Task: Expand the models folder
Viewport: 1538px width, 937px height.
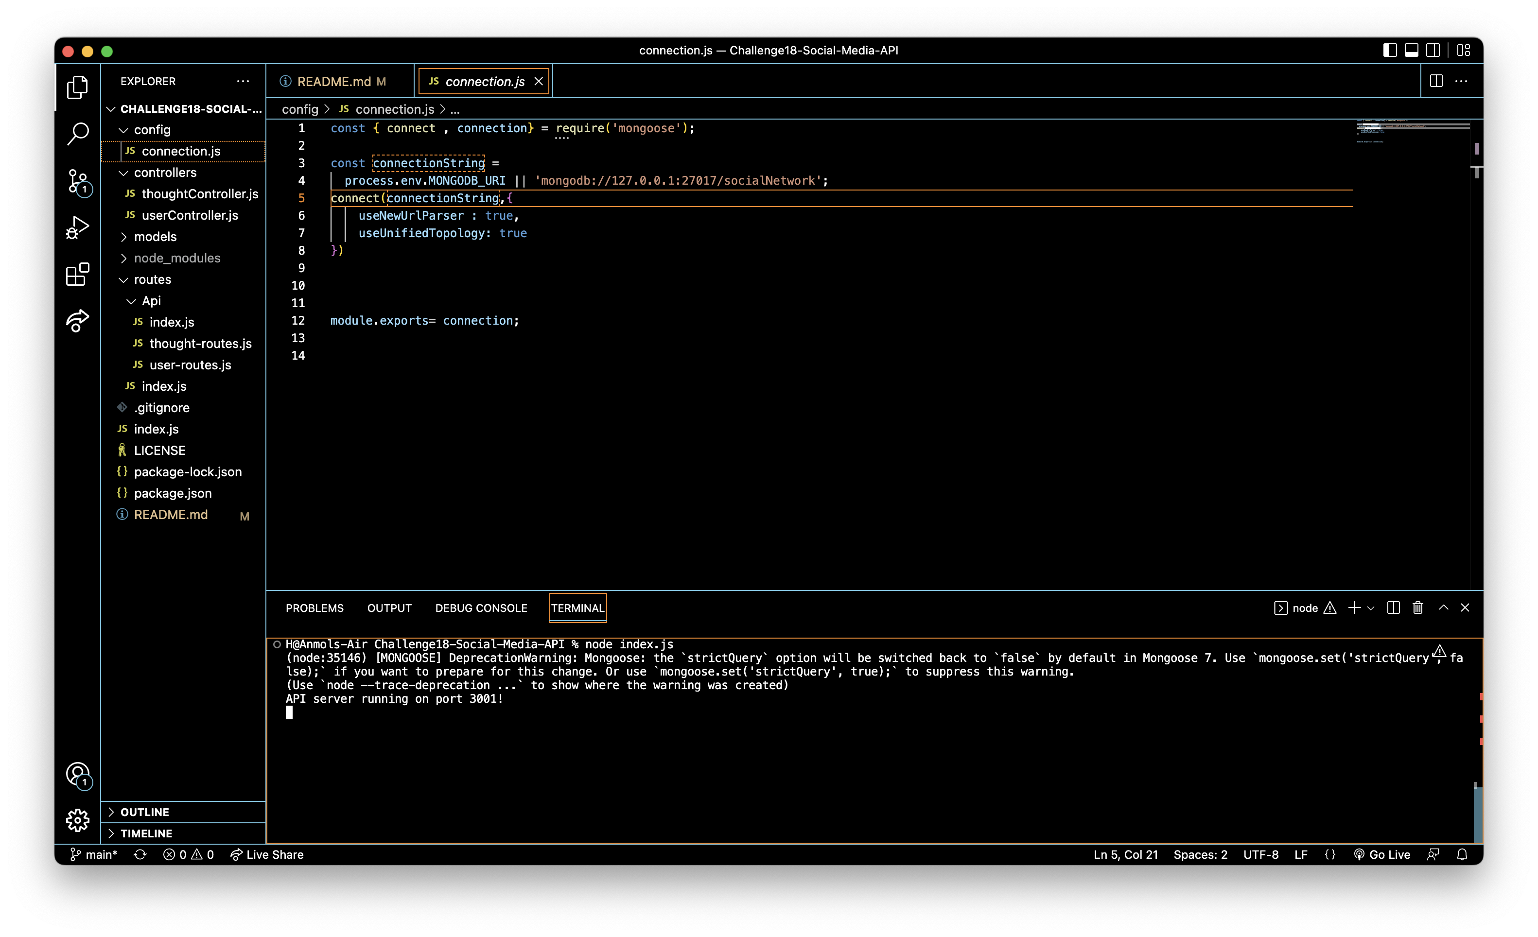Action: point(156,237)
